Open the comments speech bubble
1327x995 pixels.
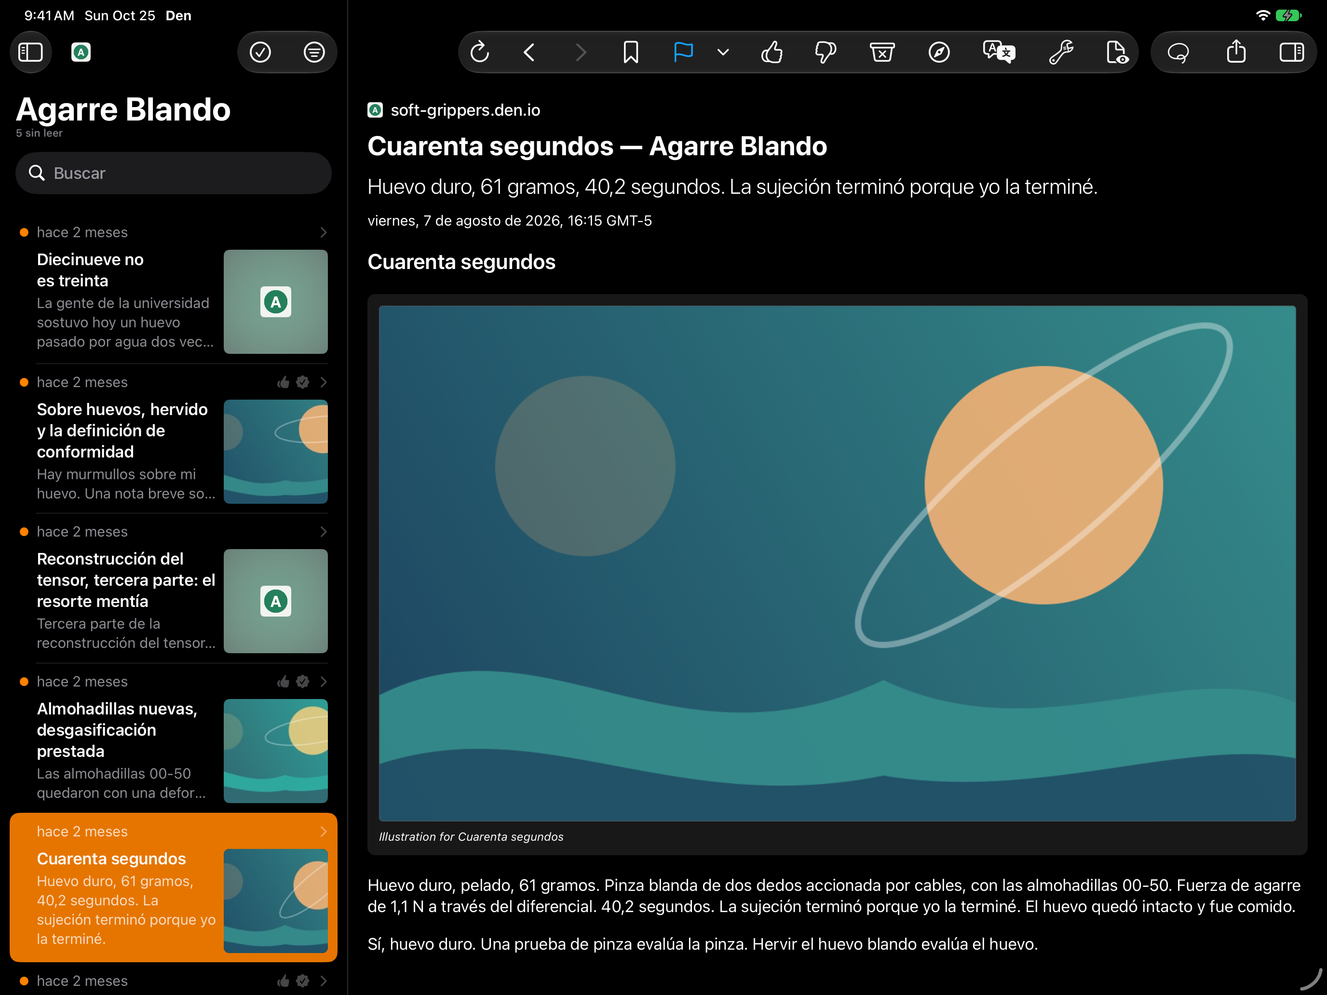click(x=1178, y=52)
